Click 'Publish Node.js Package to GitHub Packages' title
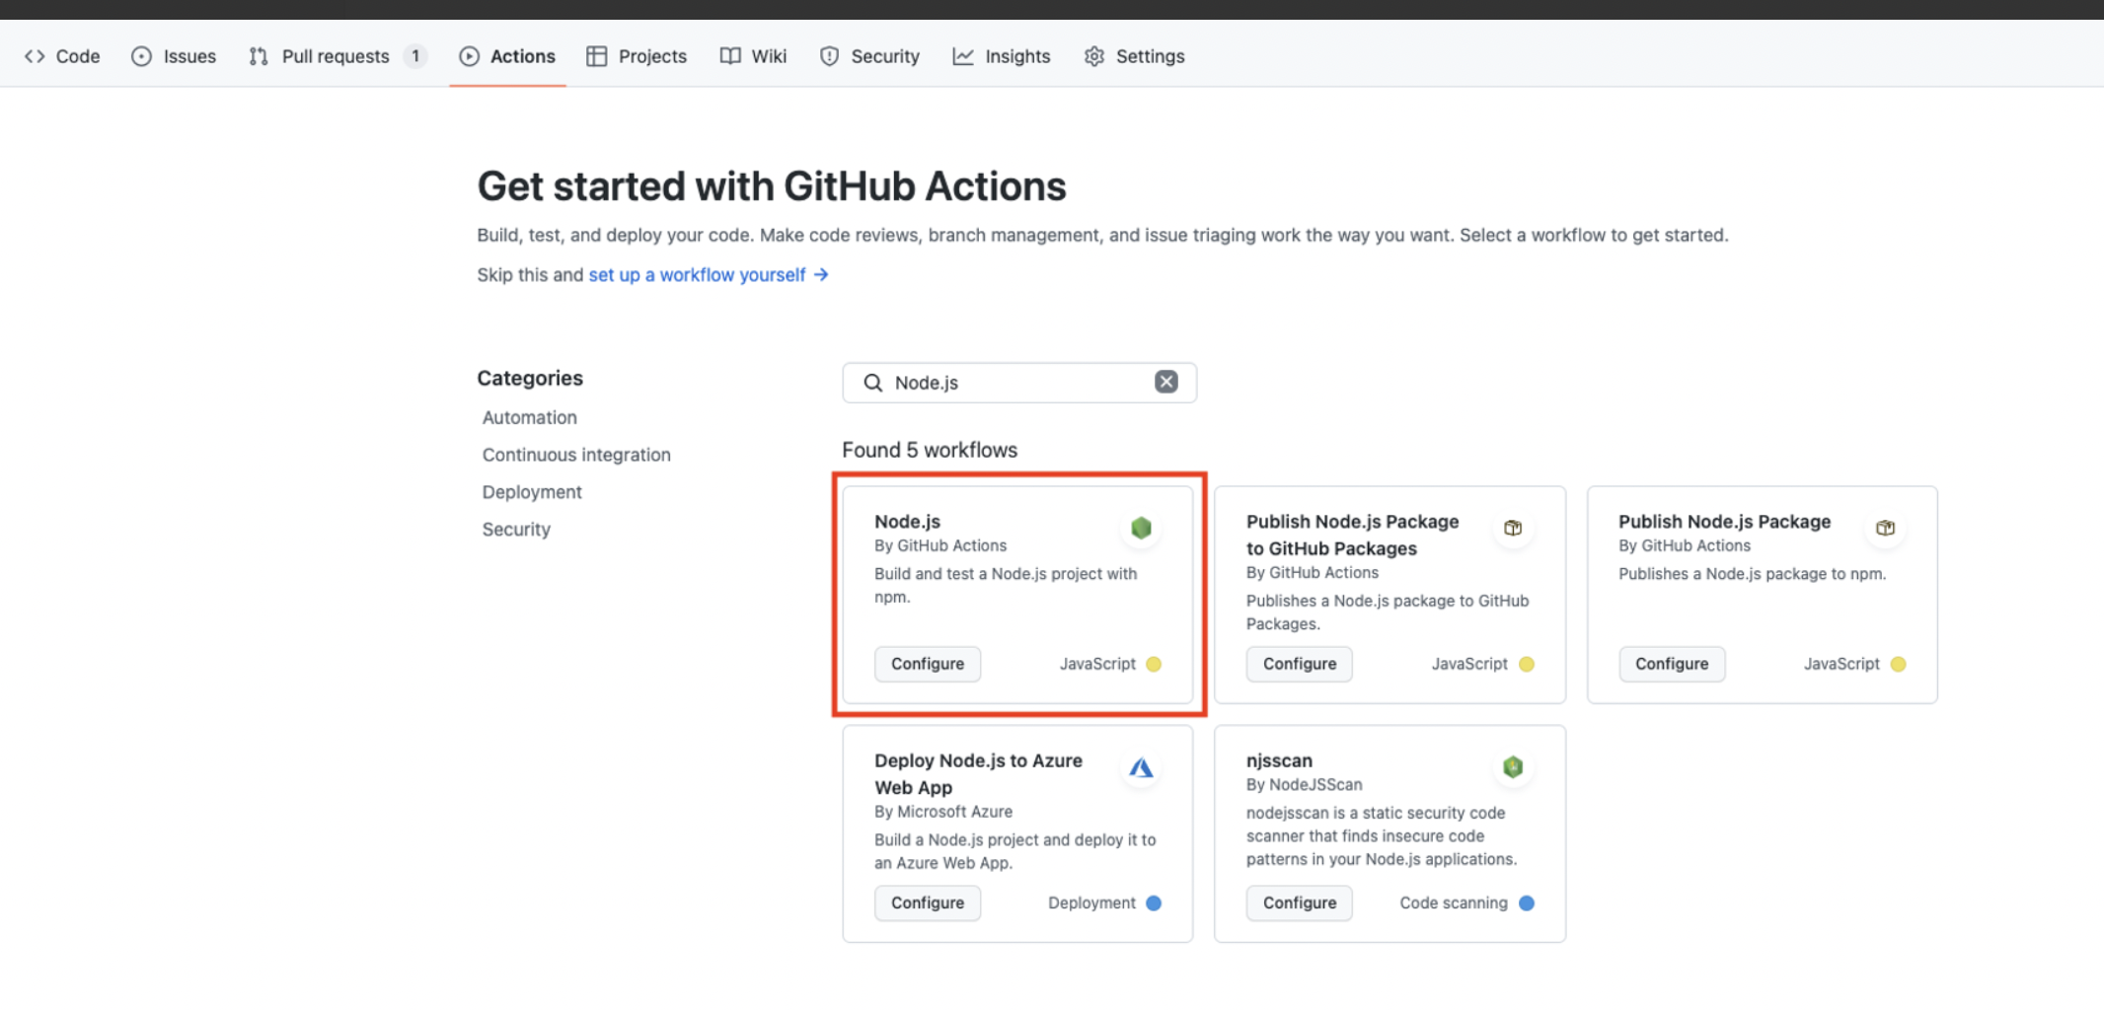2104x1010 pixels. point(1352,535)
